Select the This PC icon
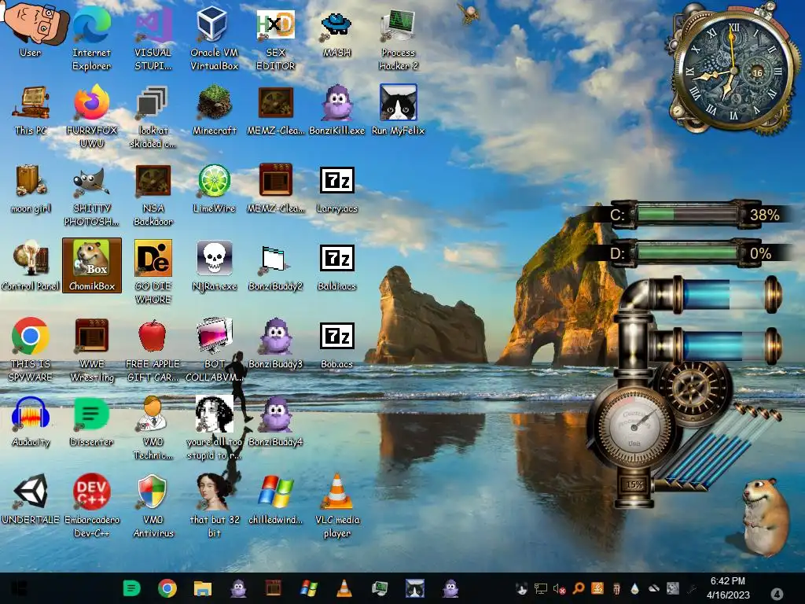805x604 pixels. click(x=31, y=110)
